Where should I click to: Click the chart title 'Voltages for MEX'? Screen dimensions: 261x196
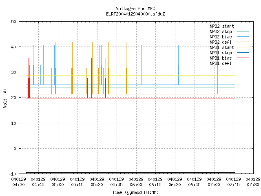click(135, 9)
